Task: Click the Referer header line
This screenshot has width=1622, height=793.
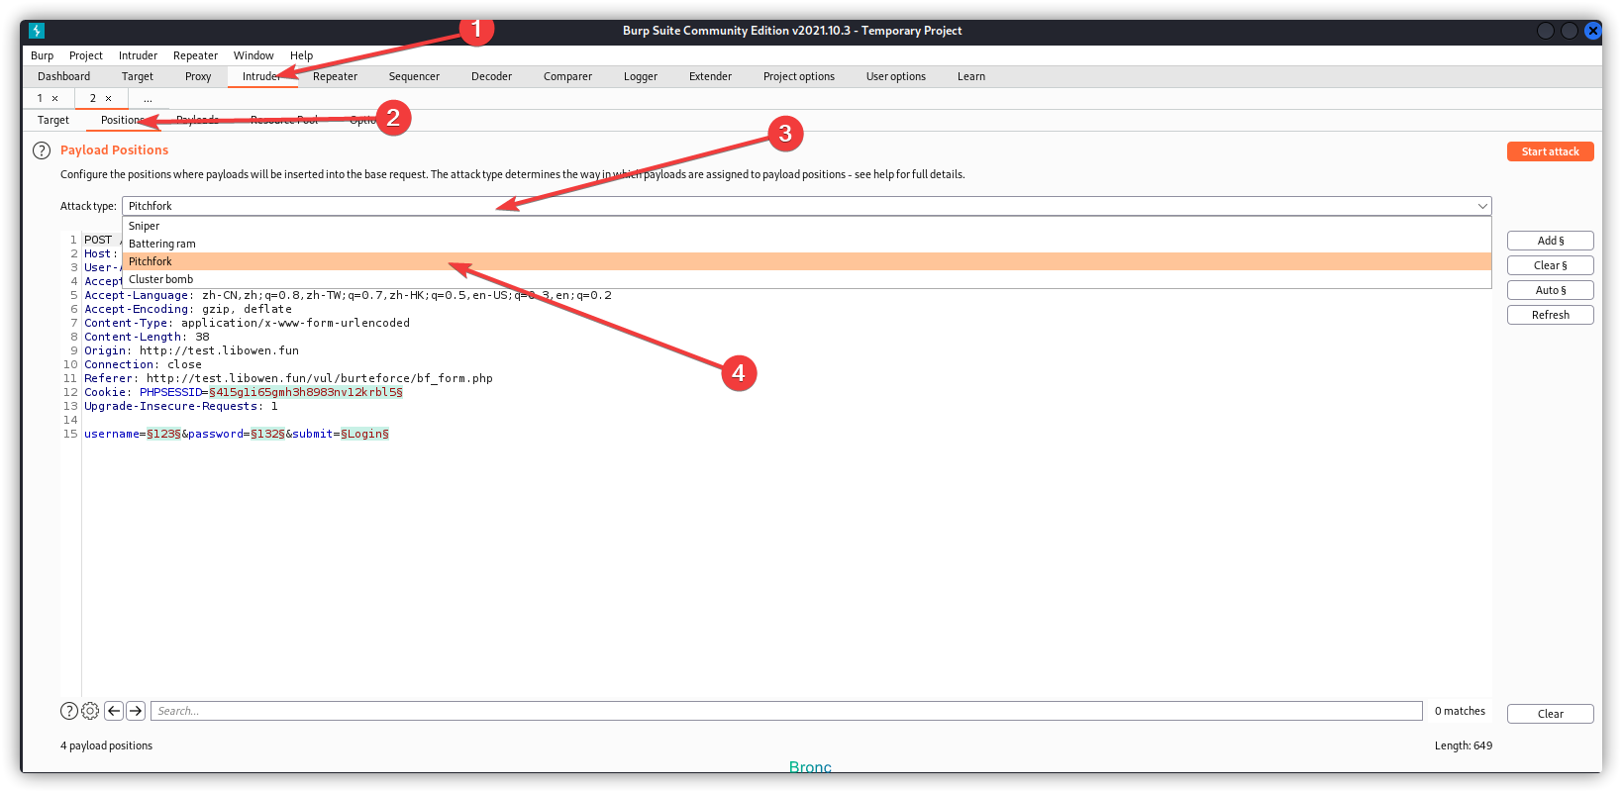Action: [288, 378]
